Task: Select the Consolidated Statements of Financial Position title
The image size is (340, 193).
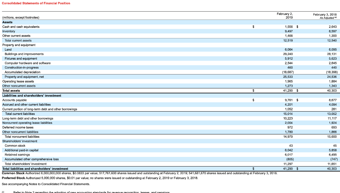Action: (x=35, y=3)
